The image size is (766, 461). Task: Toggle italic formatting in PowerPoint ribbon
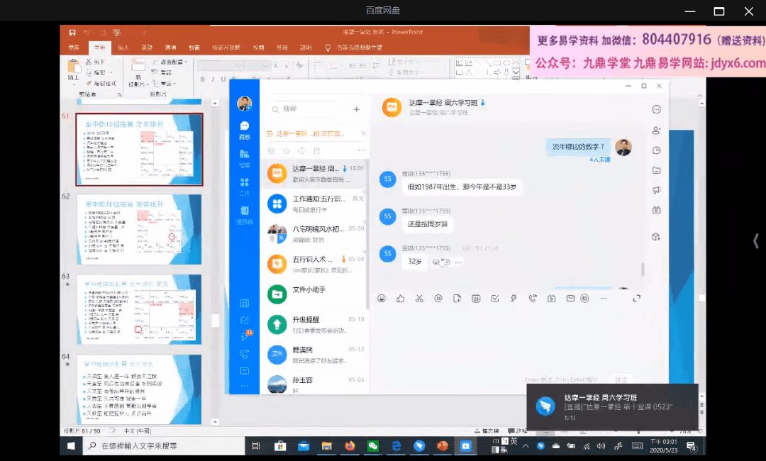click(x=213, y=79)
